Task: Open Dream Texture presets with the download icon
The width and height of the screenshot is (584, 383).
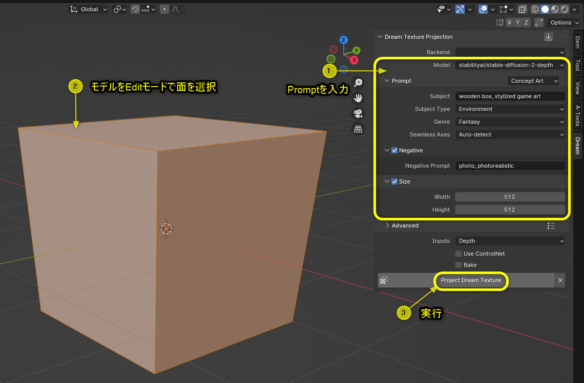Action: point(548,36)
